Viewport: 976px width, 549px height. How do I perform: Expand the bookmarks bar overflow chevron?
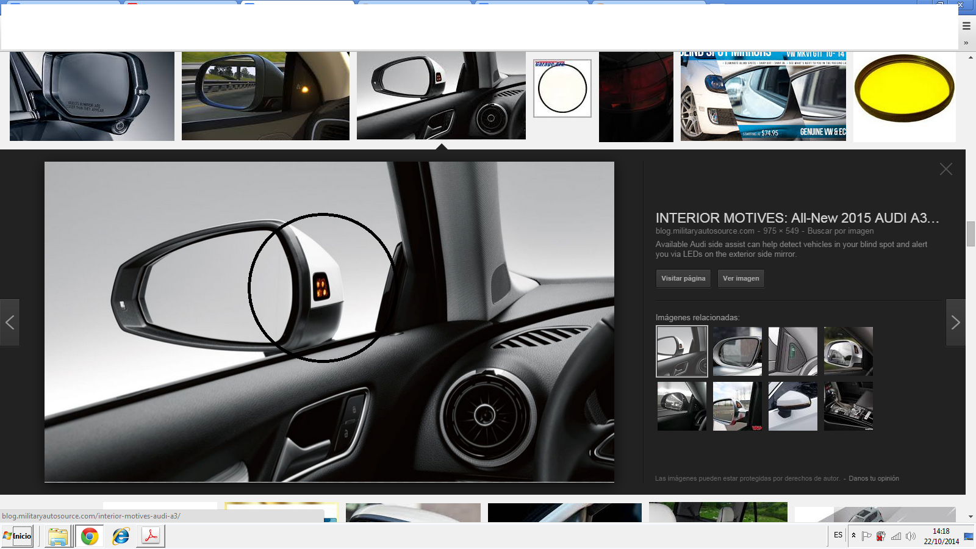pos(966,43)
